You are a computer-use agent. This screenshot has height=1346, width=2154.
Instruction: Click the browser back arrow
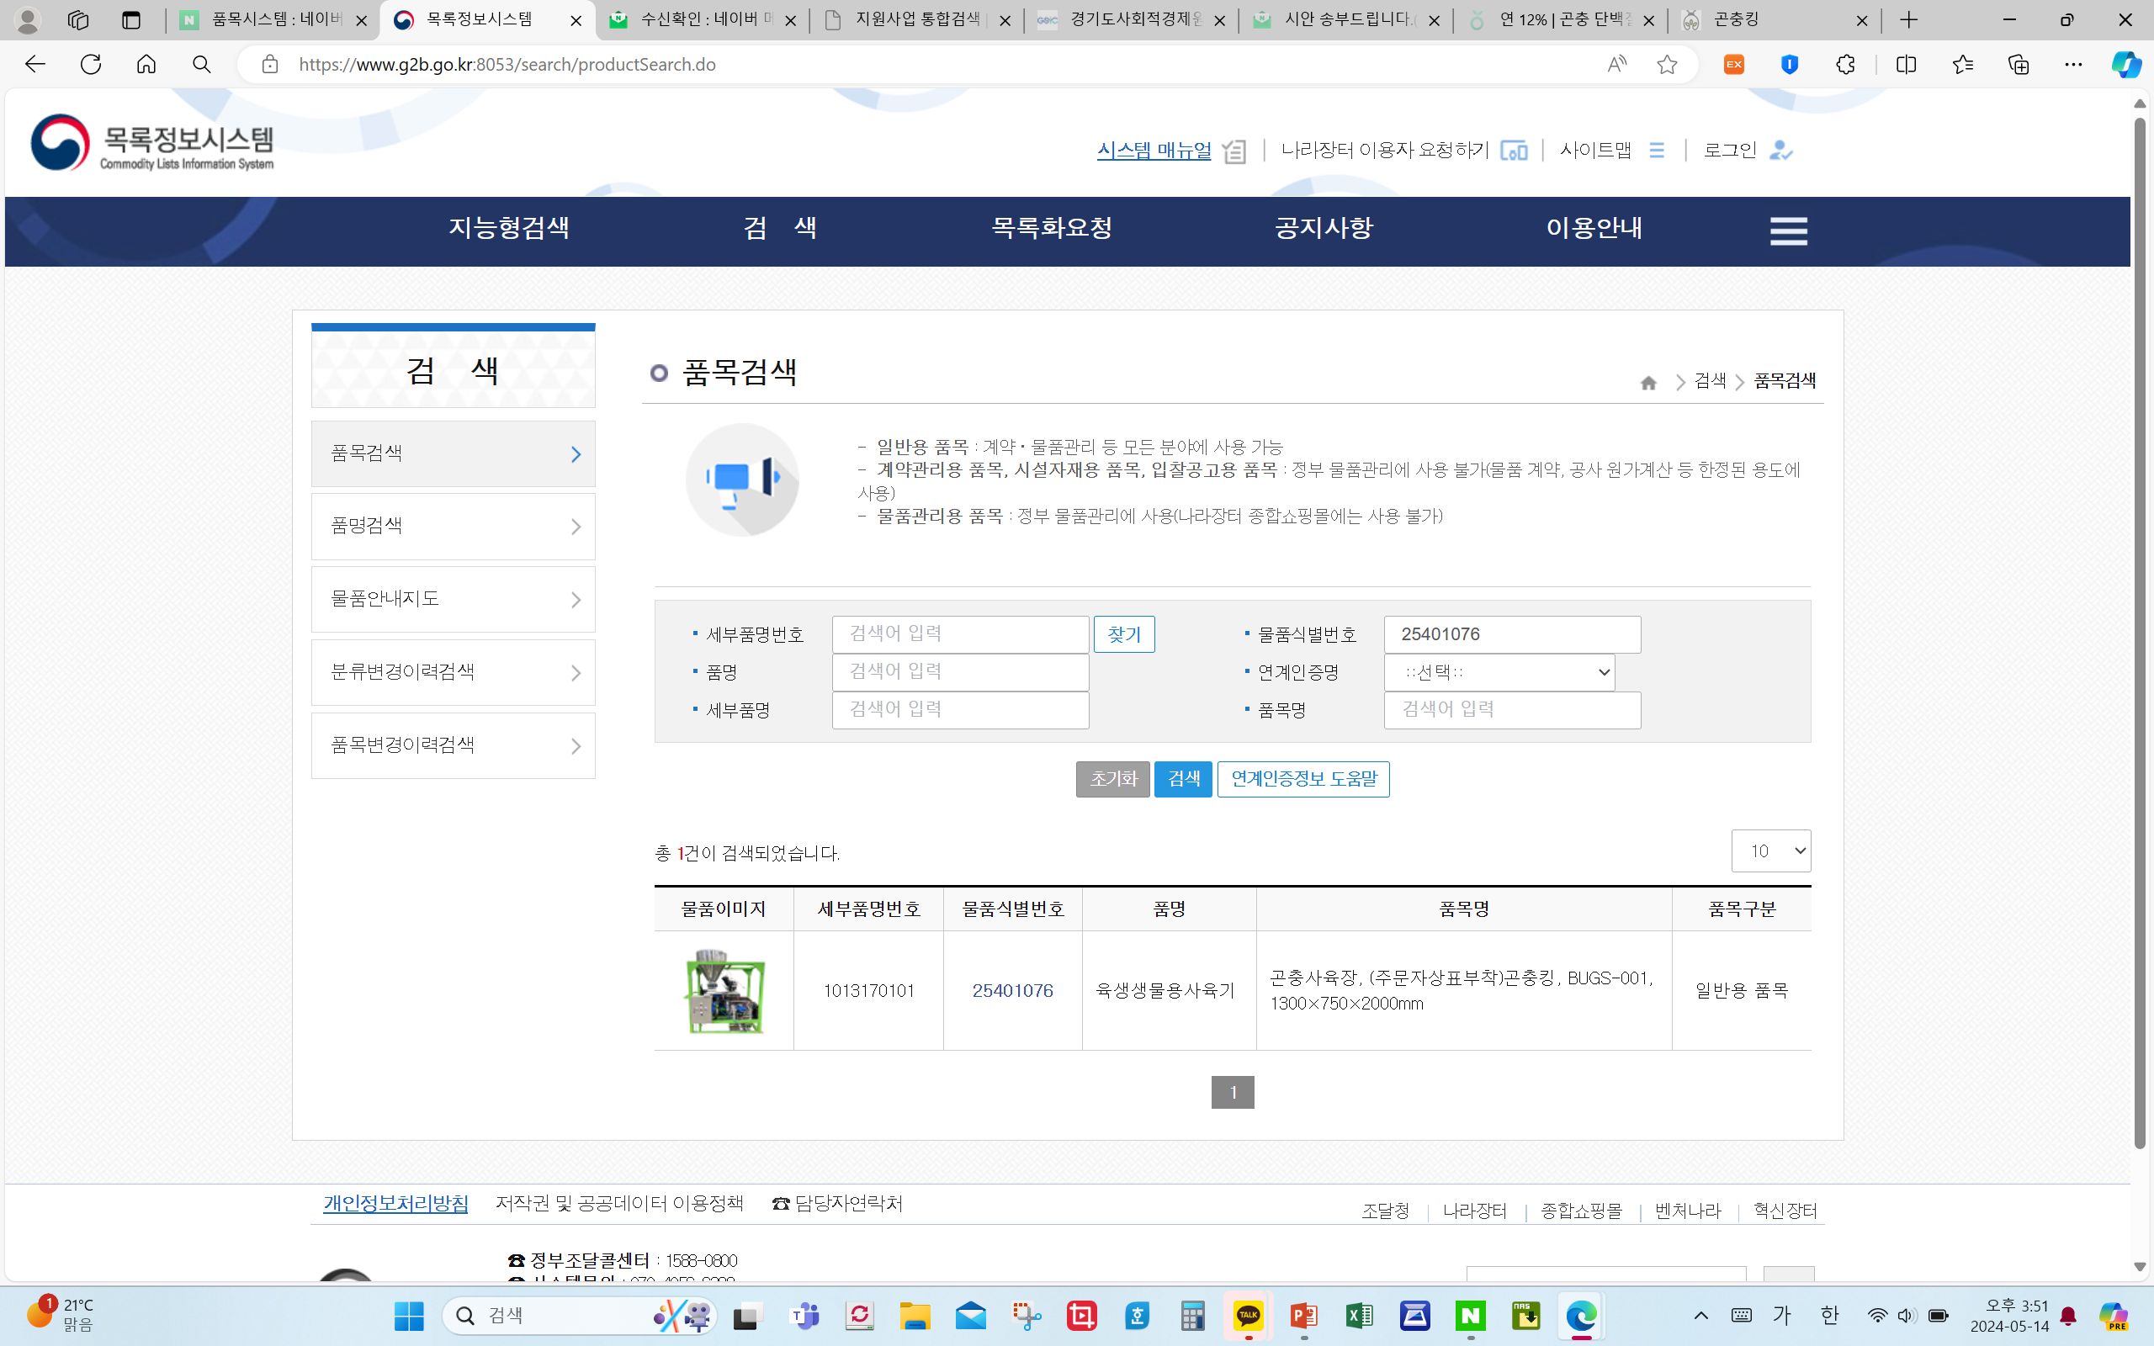(34, 64)
